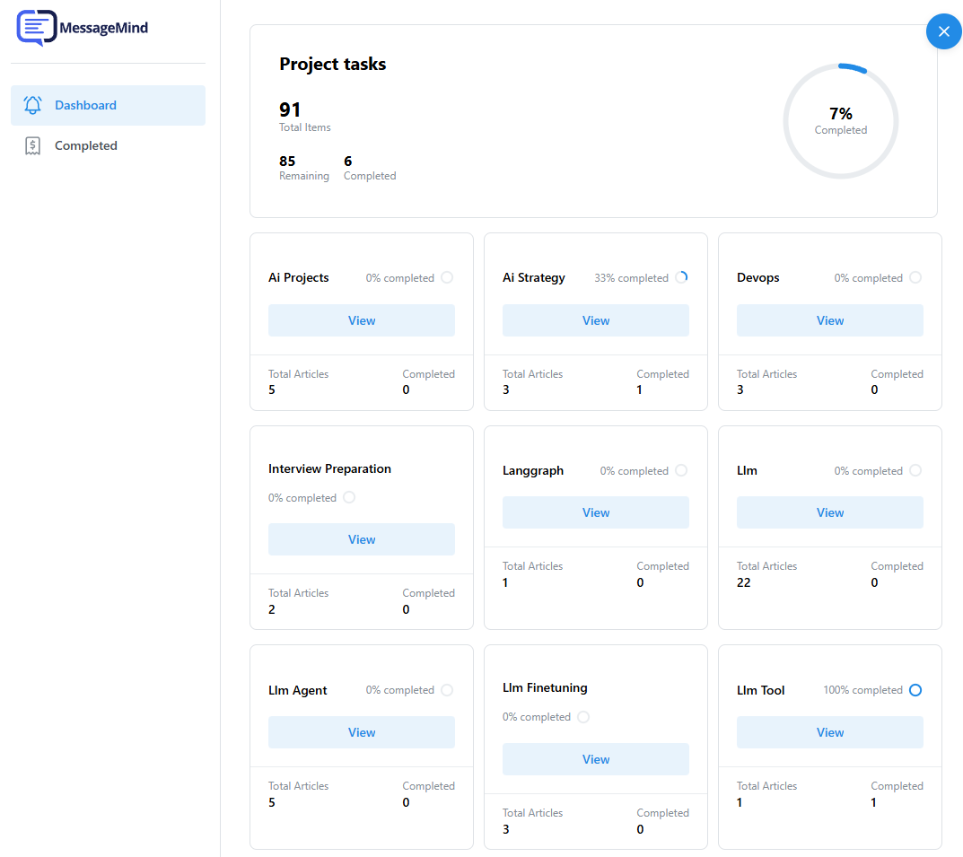Click the MessageMind logo icon
The height and width of the screenshot is (857, 963).
[x=36, y=28]
